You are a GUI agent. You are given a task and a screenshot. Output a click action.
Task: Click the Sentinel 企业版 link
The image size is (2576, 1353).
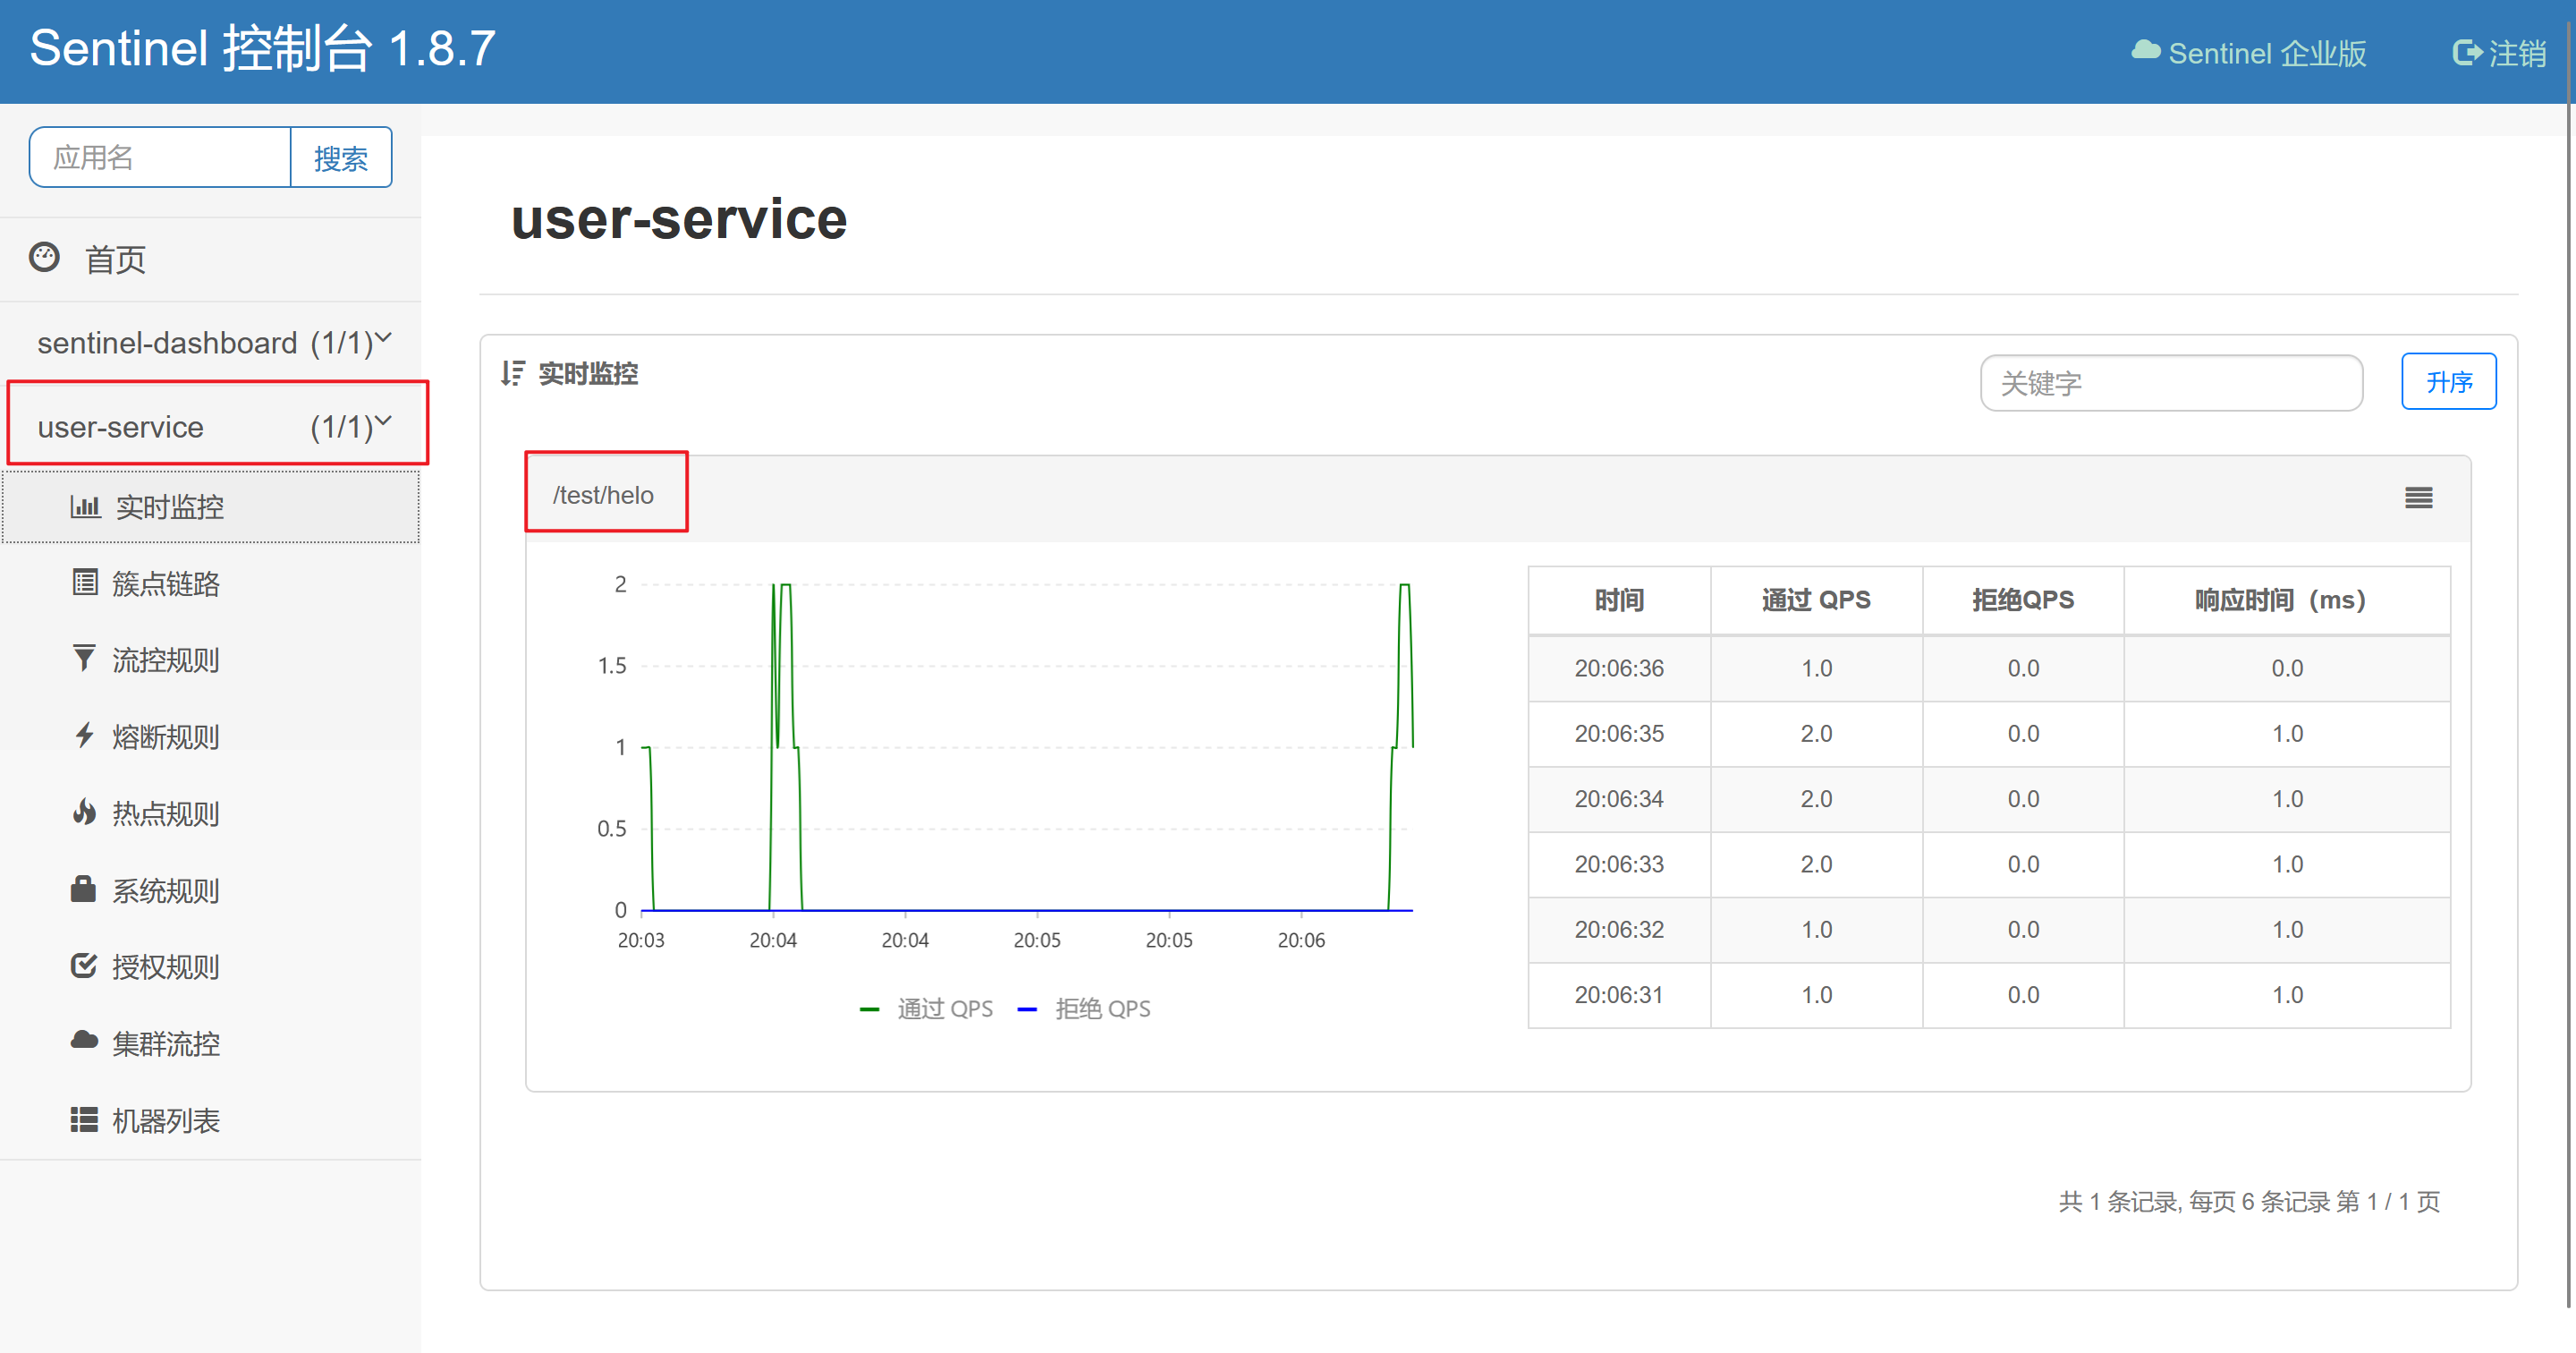2249,53
